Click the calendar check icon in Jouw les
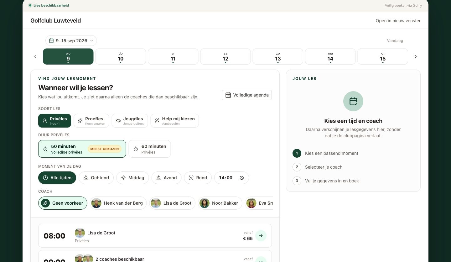The height and width of the screenshot is (262, 451). 353,101
